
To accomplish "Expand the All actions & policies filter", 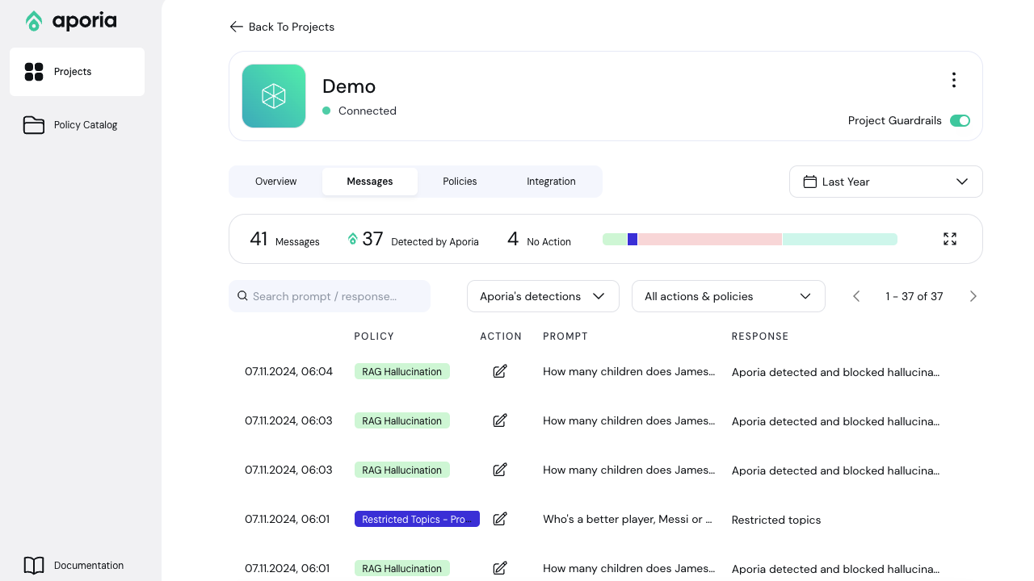I will tap(728, 296).
